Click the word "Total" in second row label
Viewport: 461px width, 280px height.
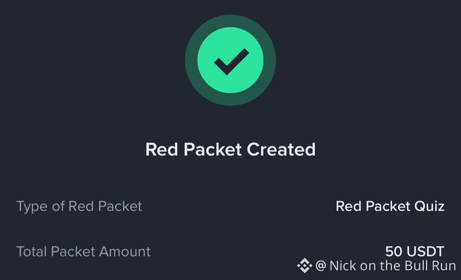point(32,251)
